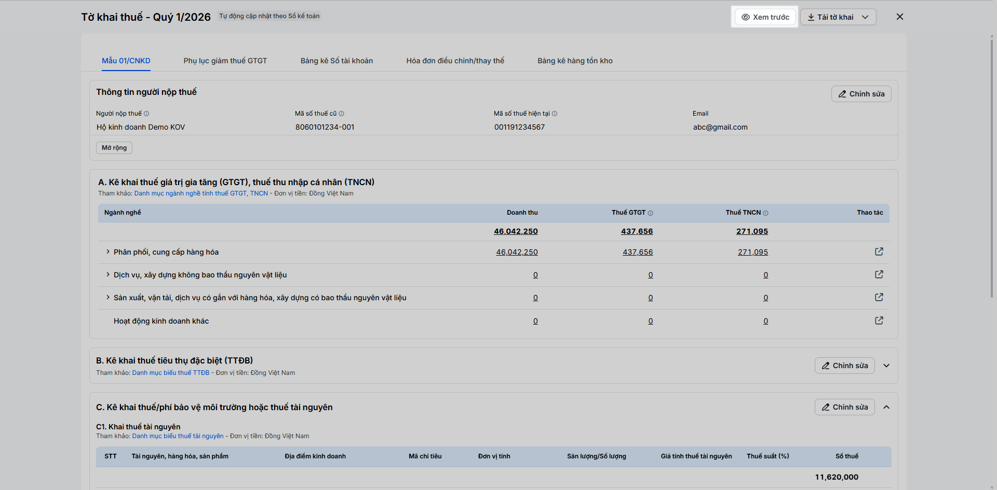Click the Xem trước preview button

[765, 17]
